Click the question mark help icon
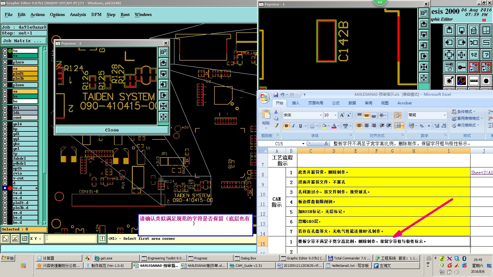The height and width of the screenshot is (277, 493). [x=486, y=55]
